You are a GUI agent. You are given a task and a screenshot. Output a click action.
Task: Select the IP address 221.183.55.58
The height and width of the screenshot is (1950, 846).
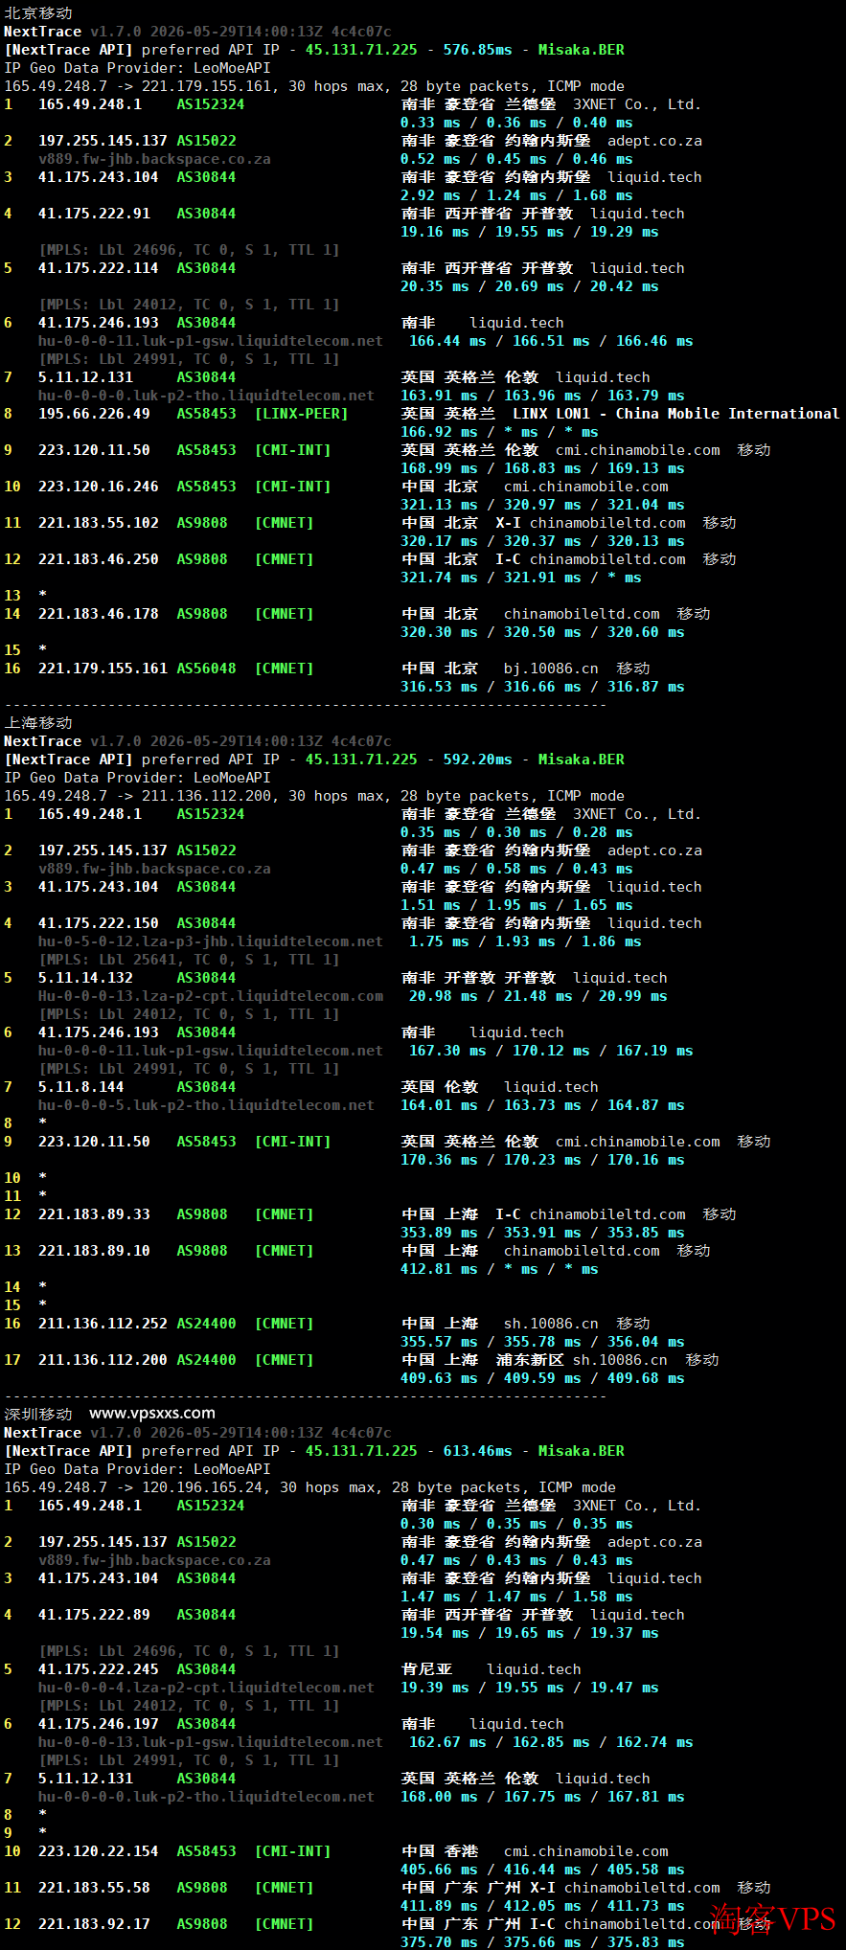click(x=94, y=1888)
